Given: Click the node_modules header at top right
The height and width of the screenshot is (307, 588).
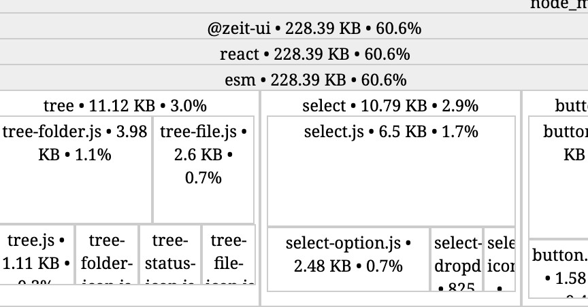Looking at the screenshot, I should 558,5.
